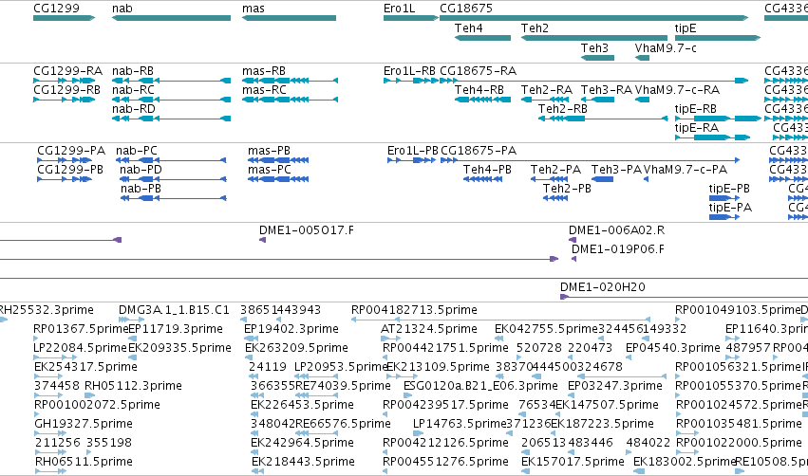Click the Teh2-RB transcript label
The width and height of the screenshot is (808, 476).
[563, 109]
